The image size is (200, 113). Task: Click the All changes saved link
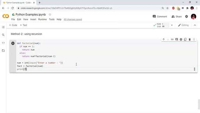(73, 19)
